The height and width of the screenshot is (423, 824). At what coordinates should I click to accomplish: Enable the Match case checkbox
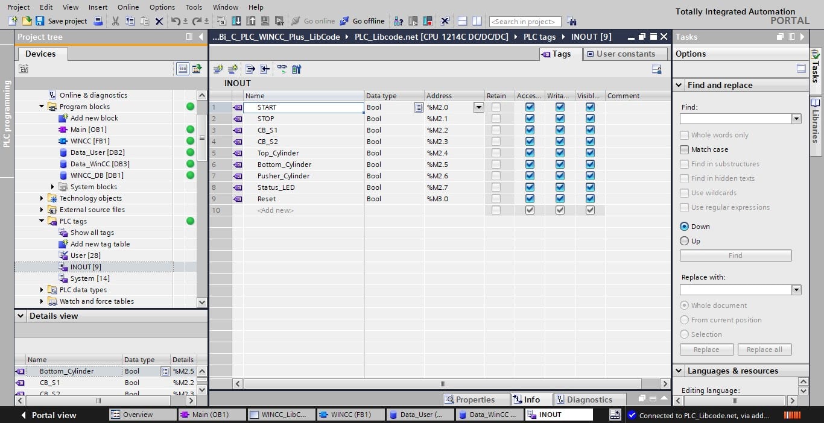684,149
